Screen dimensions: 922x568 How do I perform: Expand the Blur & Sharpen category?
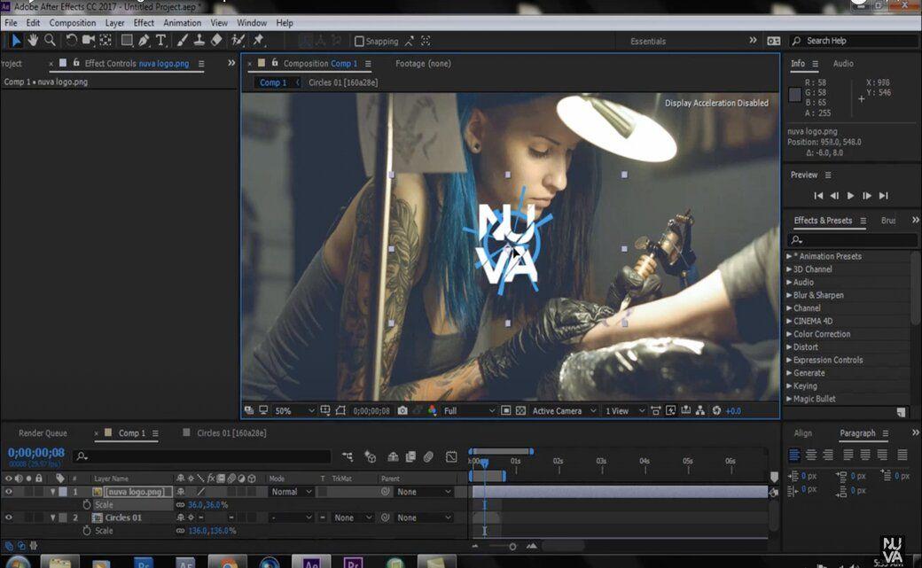(x=789, y=295)
